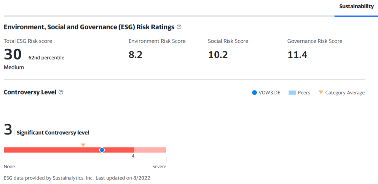Click the None label under the bar

[9, 167]
